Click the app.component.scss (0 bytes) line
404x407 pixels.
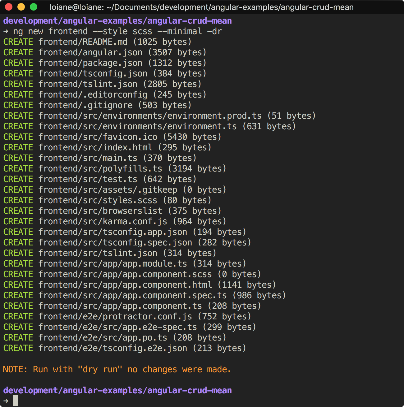132,274
